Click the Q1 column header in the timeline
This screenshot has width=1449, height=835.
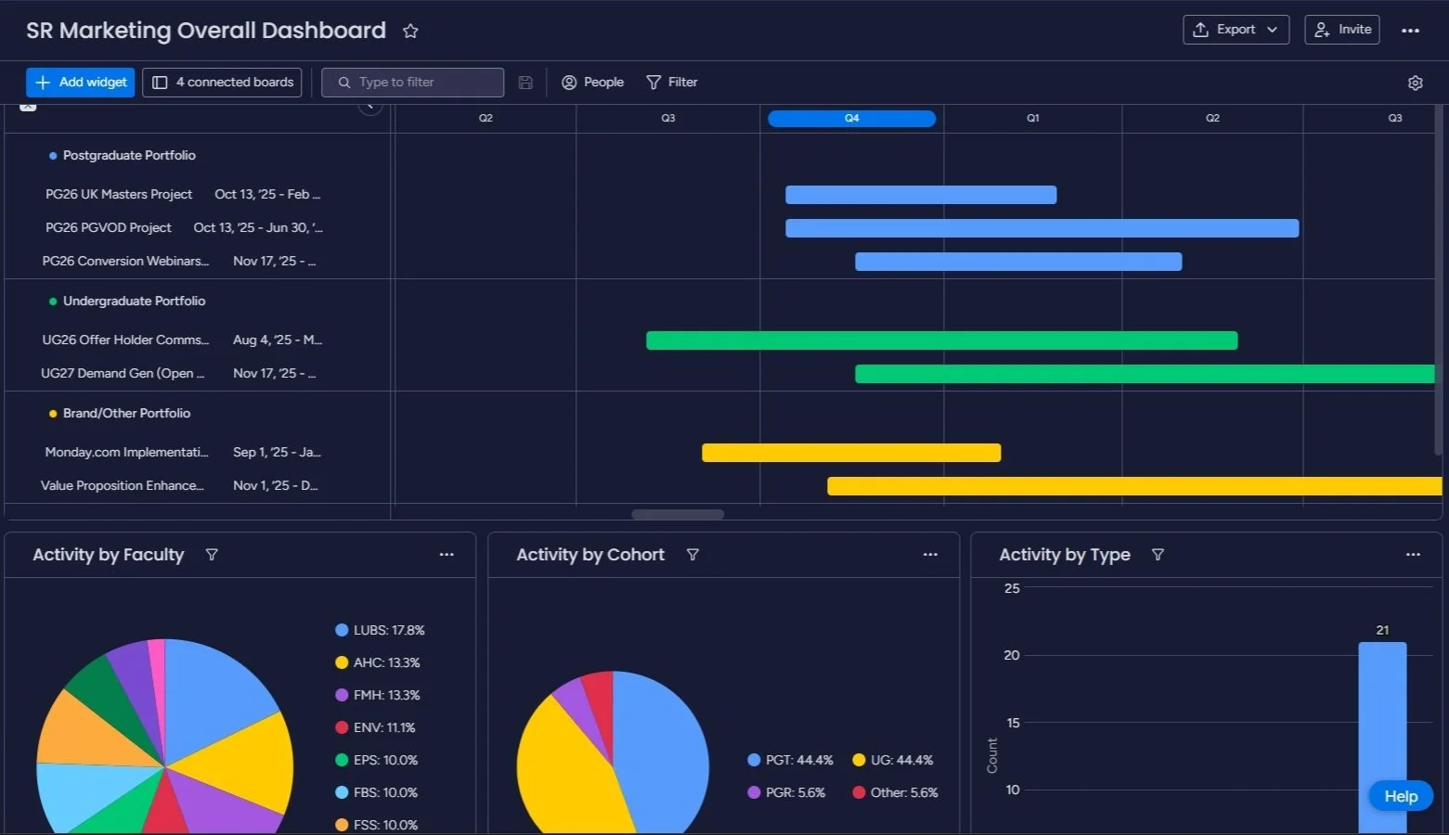tap(1032, 118)
